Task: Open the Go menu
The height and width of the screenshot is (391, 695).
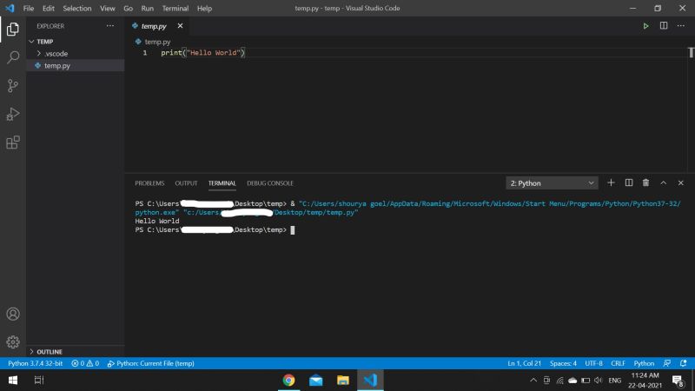Action: (x=128, y=8)
